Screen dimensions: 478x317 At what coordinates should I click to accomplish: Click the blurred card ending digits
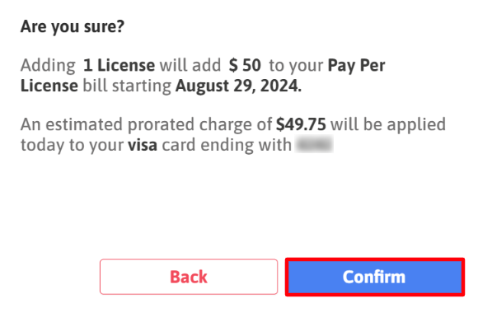coord(314,144)
